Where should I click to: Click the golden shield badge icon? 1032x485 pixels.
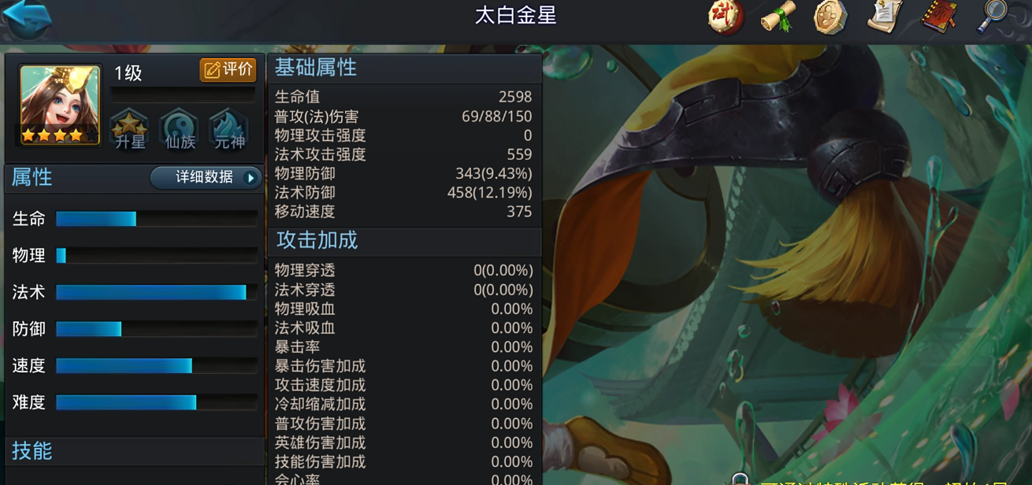[830, 17]
